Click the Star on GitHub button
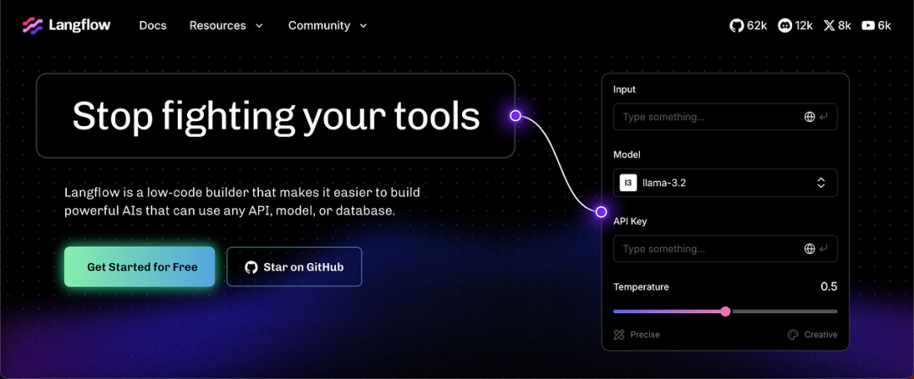Viewport: 914px width, 379px height. click(x=295, y=267)
